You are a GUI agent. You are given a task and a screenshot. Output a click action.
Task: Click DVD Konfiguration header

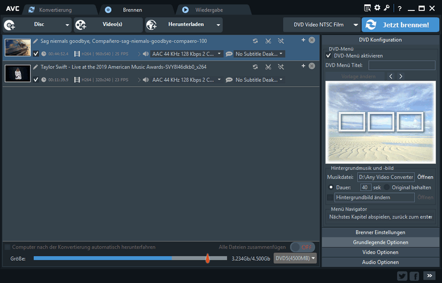(x=380, y=40)
